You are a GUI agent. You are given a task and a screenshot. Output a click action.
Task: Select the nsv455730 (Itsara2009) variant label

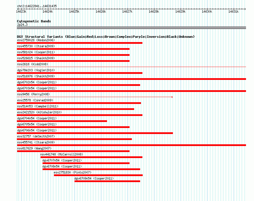point(36,46)
